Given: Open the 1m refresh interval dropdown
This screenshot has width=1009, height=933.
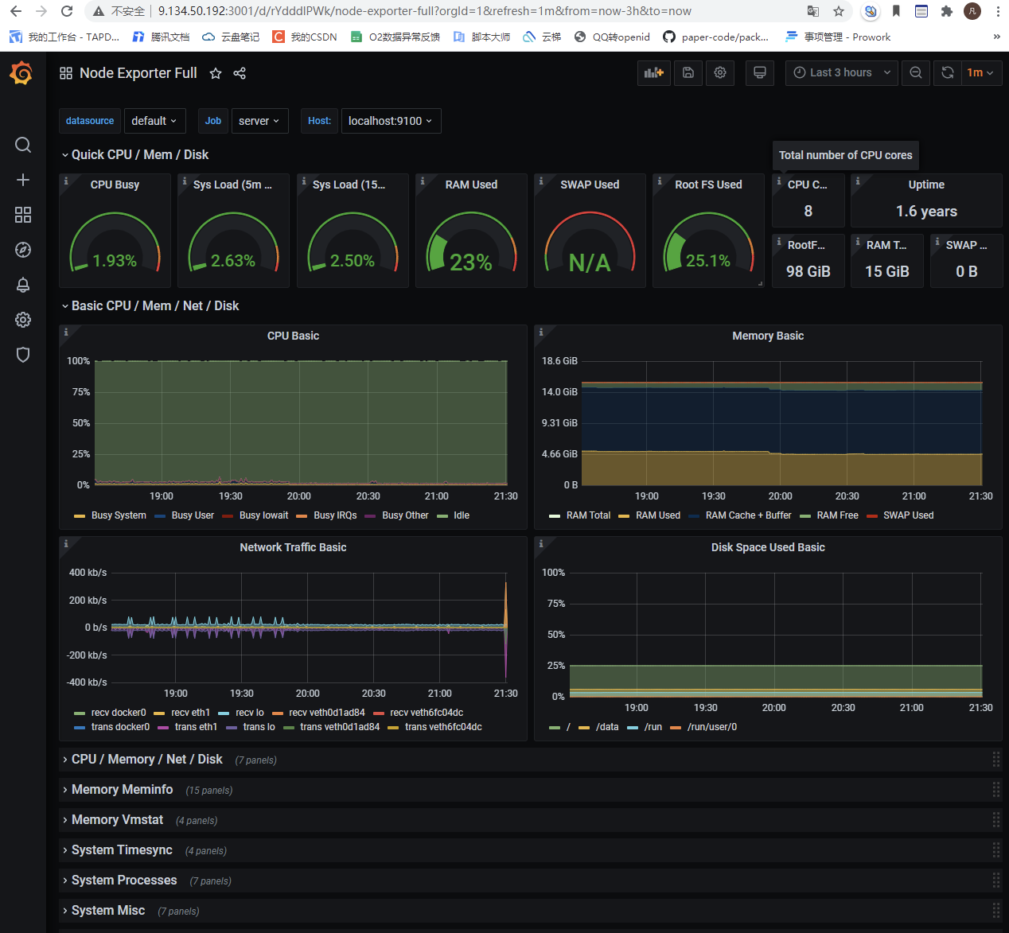Looking at the screenshot, I should coord(981,72).
